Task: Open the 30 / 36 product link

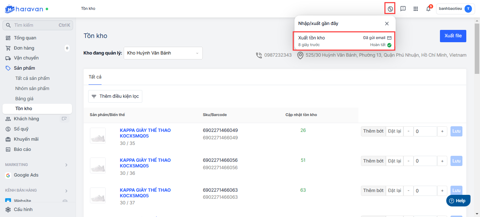Action: pyautogui.click(x=145, y=163)
